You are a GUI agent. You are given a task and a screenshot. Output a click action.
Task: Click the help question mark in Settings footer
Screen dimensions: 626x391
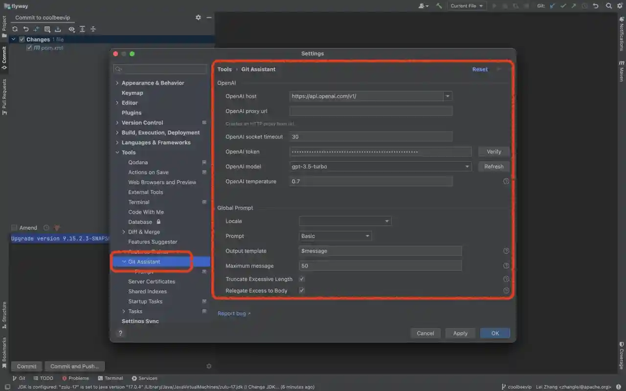coord(120,333)
